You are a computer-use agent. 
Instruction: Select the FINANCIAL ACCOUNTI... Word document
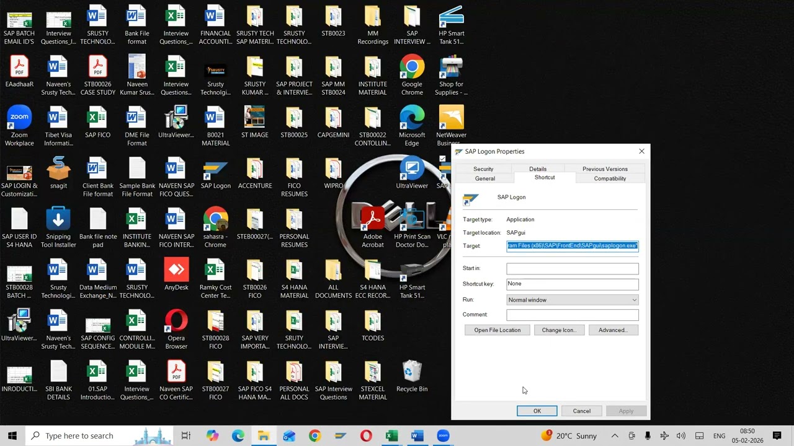pyautogui.click(x=215, y=25)
